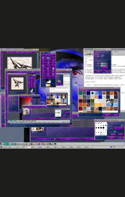This screenshot has height=197, width=125.
Task: Select the Text tool in toolbox
Action: (x=53, y=66)
